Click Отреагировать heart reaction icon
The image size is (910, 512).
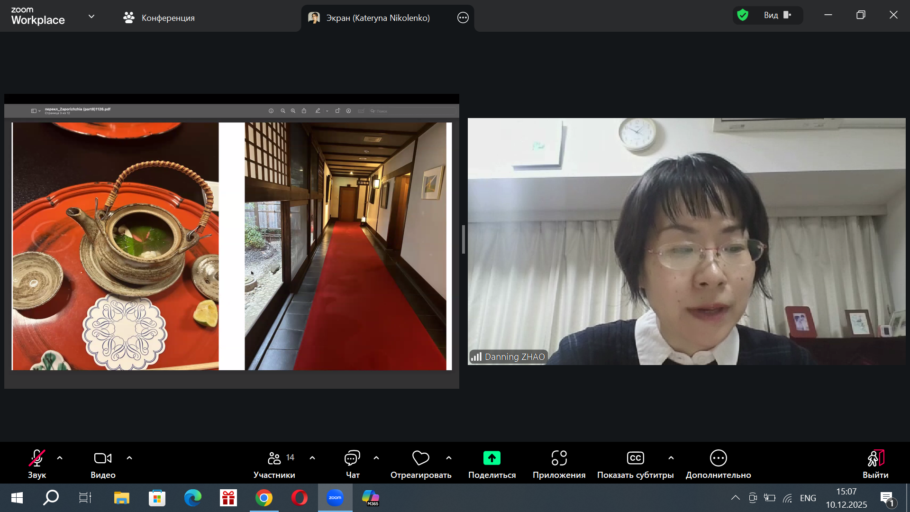click(420, 458)
